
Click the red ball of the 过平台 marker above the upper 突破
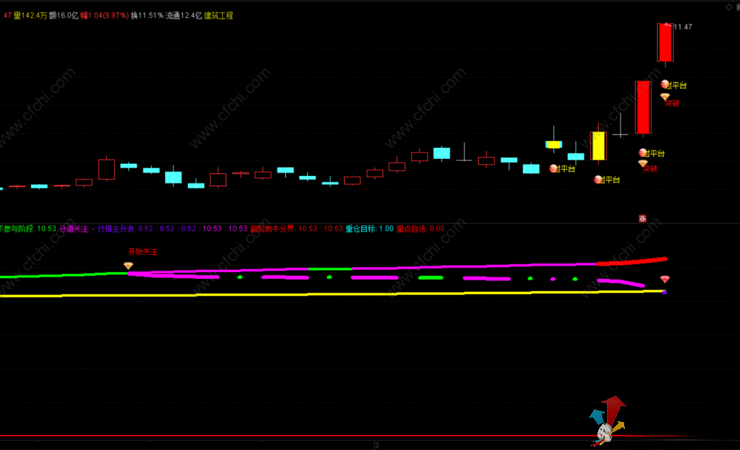[x=665, y=84]
